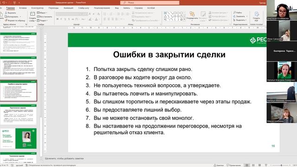The image size is (297, 167).
Task: Switch to Slide Sorter view icon
Action: point(253,165)
